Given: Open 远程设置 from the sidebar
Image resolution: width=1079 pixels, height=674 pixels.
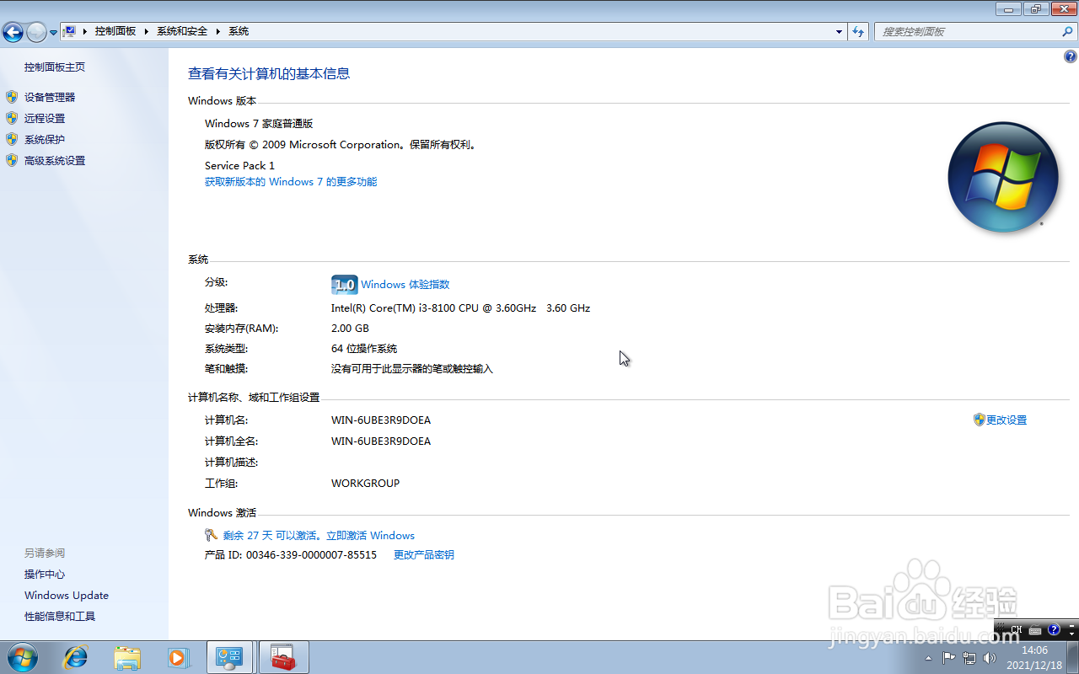Looking at the screenshot, I should 45,118.
